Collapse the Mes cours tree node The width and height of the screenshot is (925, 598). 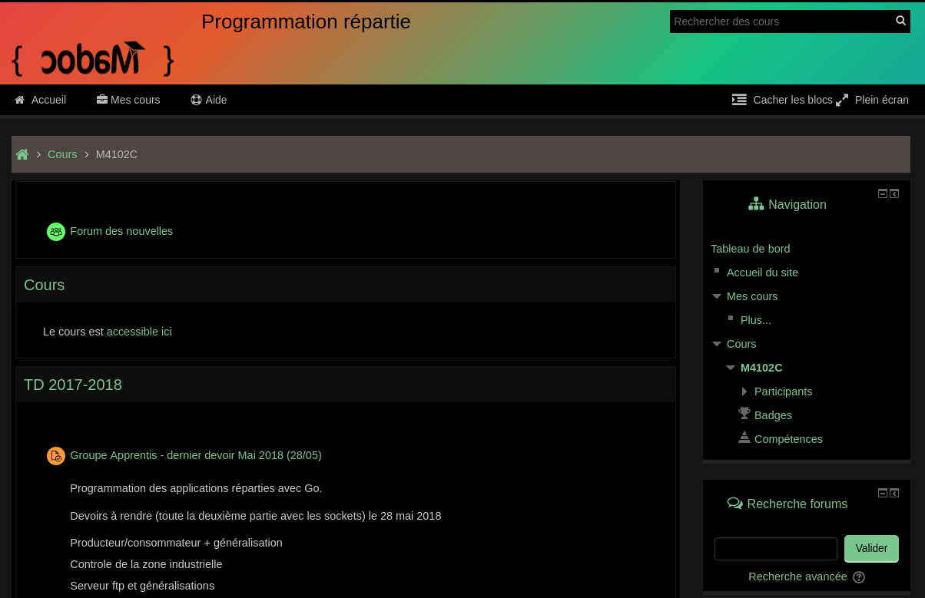pyautogui.click(x=717, y=296)
